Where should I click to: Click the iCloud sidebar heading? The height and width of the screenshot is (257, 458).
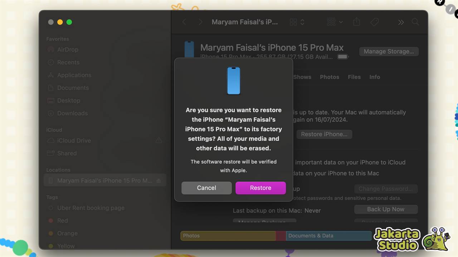pos(54,130)
